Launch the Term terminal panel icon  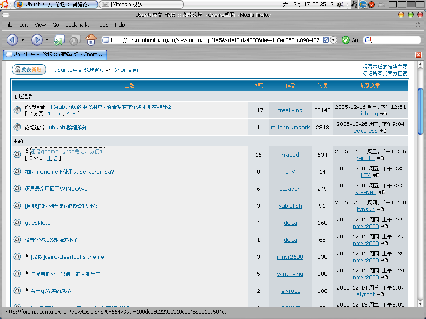coord(363,4)
